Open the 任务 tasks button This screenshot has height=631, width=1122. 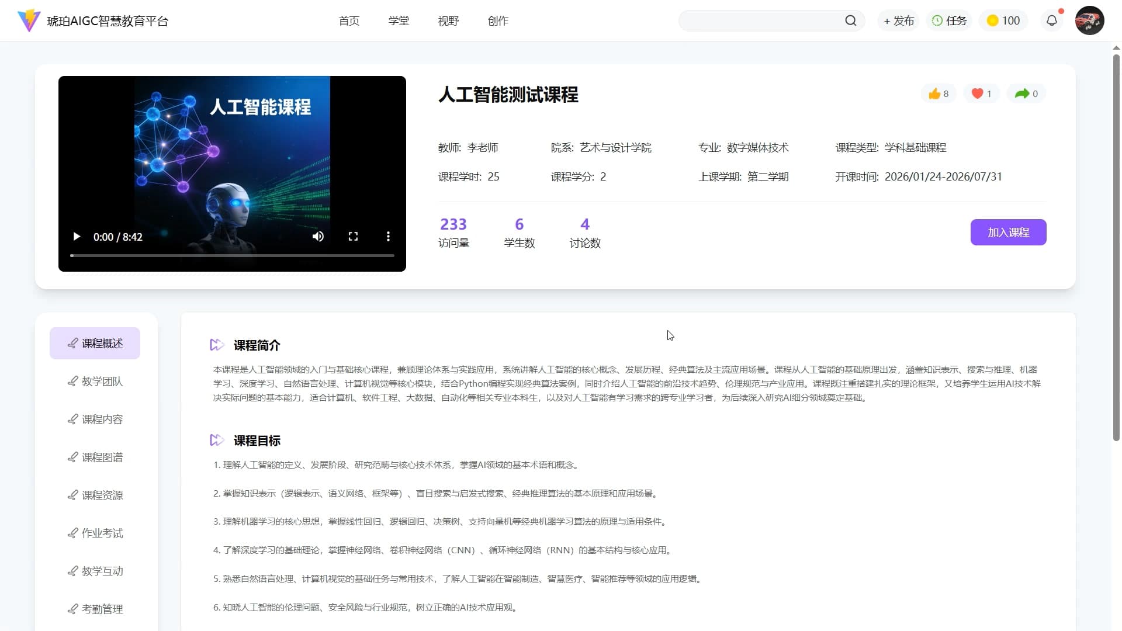coord(949,21)
